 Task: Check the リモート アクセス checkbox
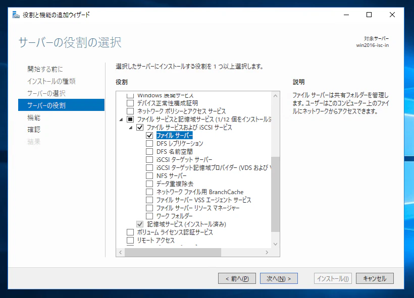click(x=130, y=240)
